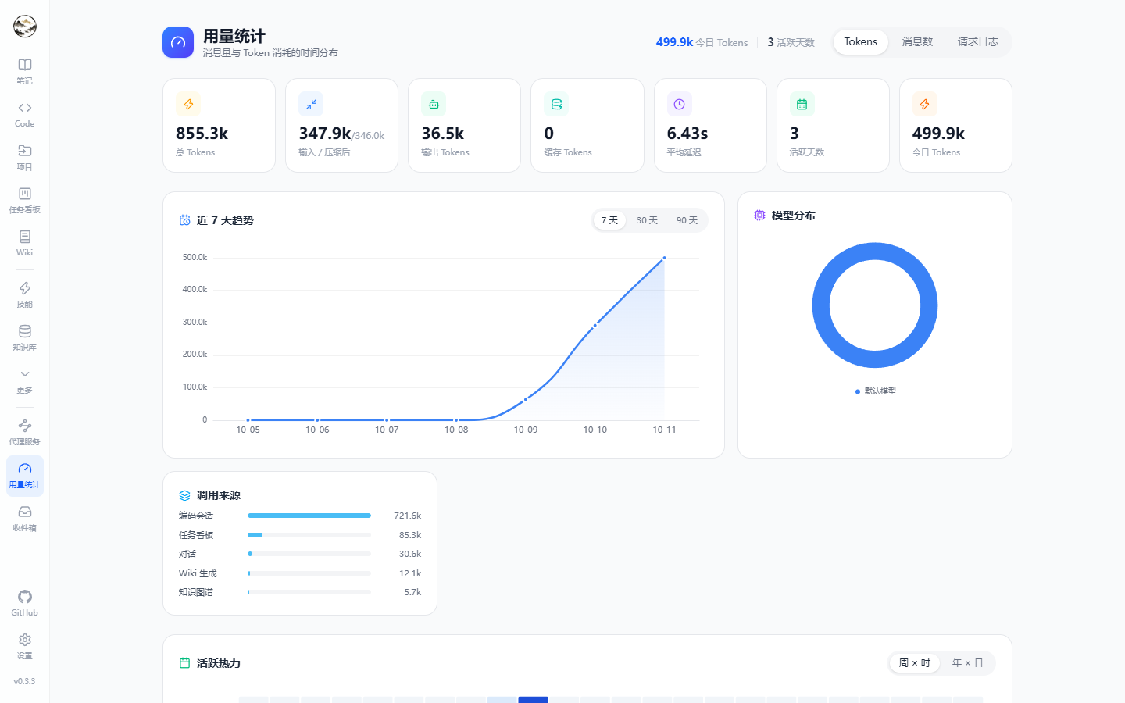Screen dimensions: 1125x703
Task: Open the 知识库 knowledge base
Action: click(25, 337)
